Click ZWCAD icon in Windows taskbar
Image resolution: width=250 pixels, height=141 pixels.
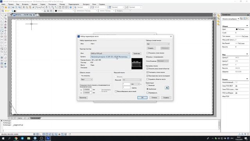(x=48, y=138)
